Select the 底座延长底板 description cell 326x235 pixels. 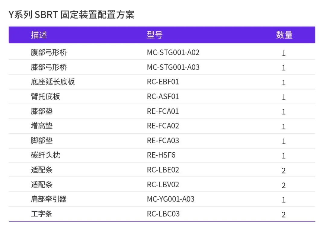[53, 82]
